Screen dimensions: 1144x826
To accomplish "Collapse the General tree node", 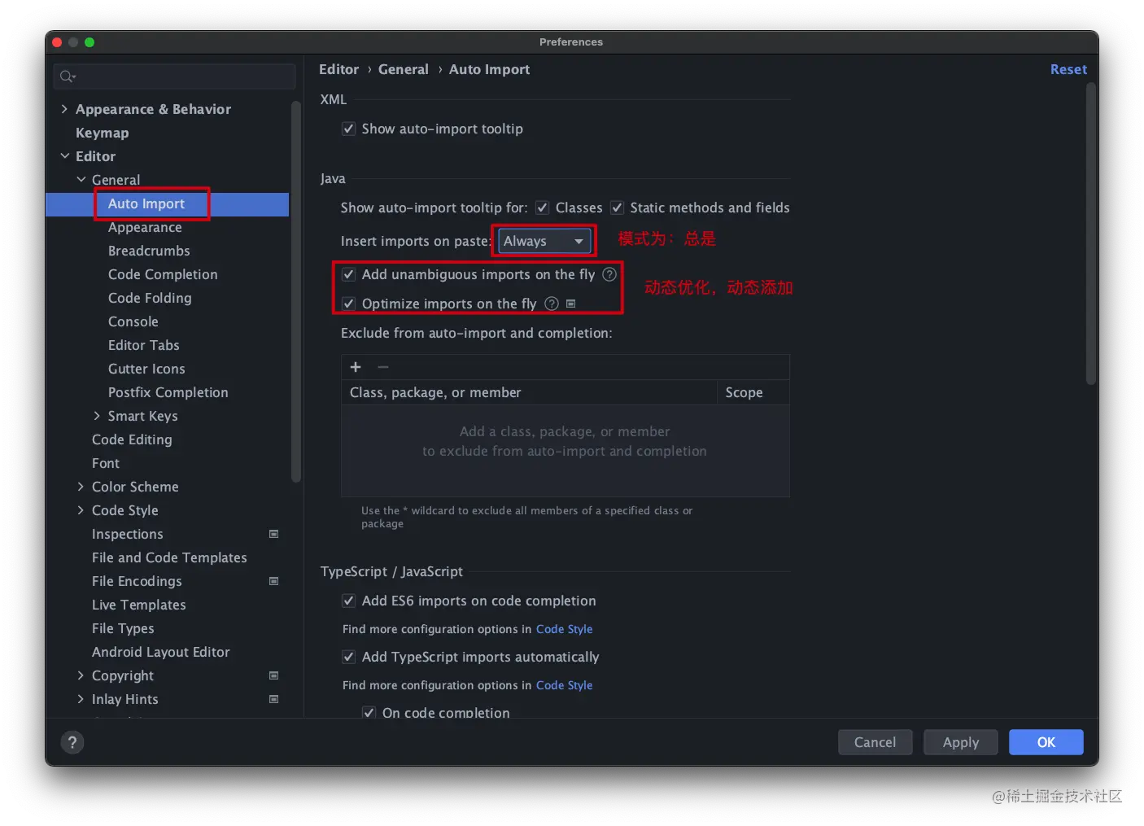I will pyautogui.click(x=81, y=180).
